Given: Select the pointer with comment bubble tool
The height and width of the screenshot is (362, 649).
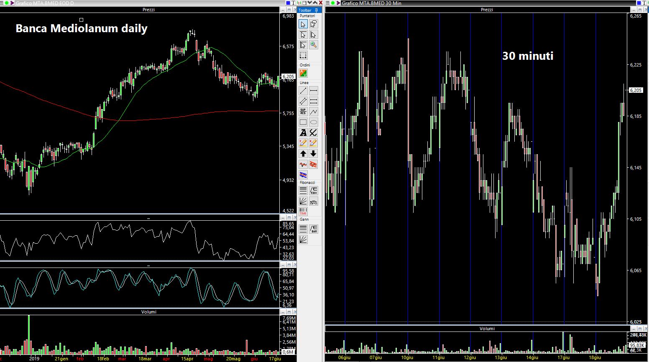Looking at the screenshot, I should [314, 24].
